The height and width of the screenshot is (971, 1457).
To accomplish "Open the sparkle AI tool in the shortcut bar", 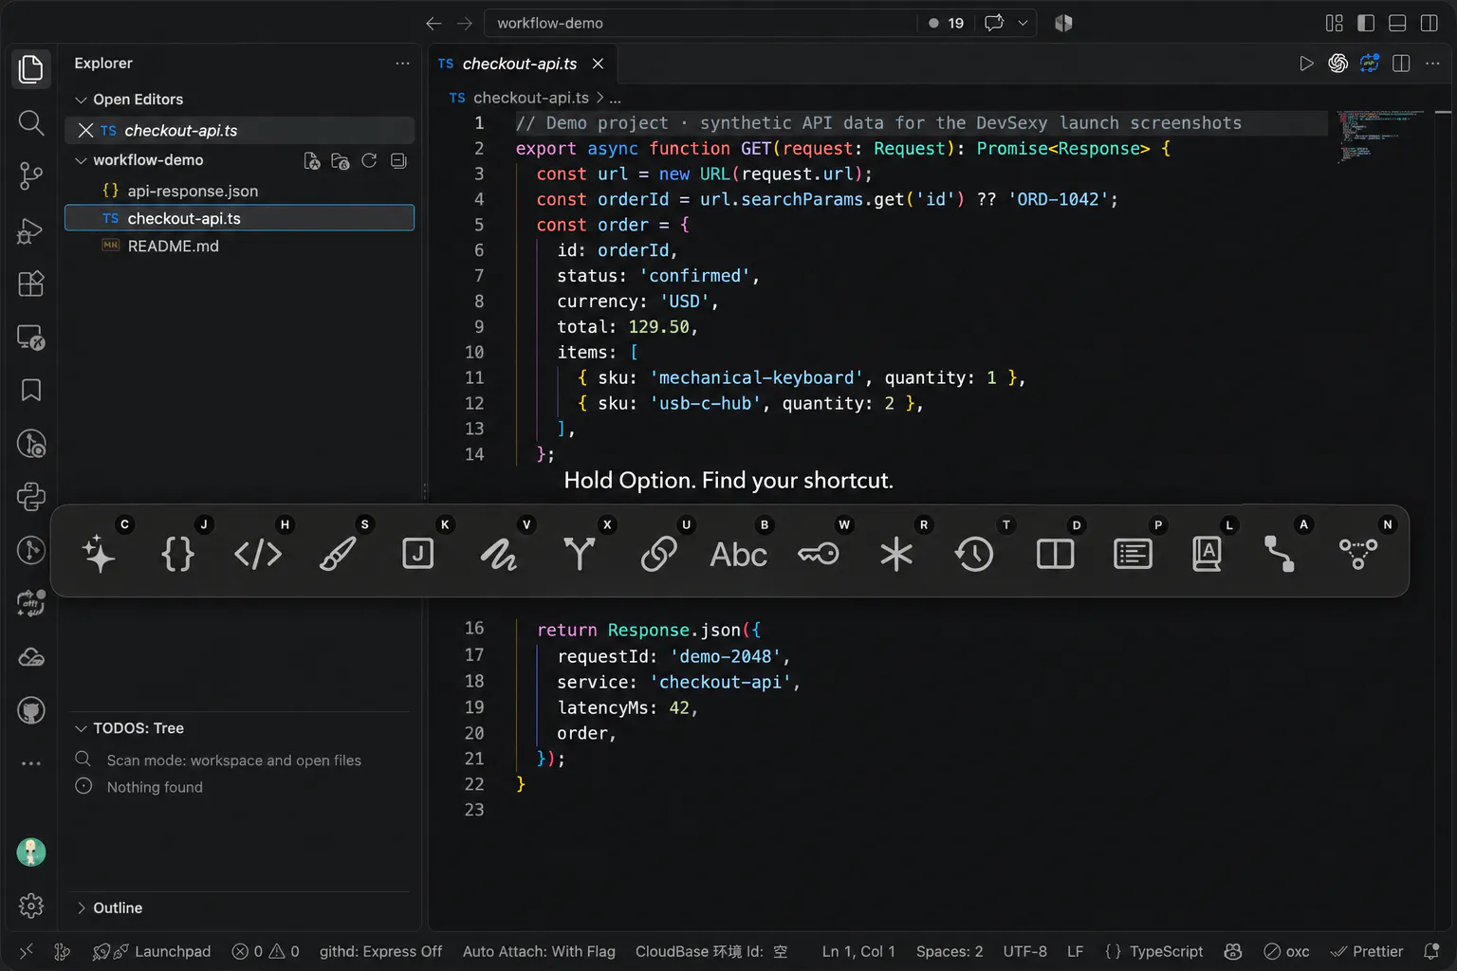I will click(x=99, y=554).
